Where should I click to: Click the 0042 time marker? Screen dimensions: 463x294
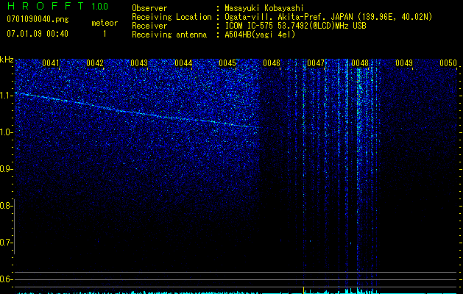[95, 63]
